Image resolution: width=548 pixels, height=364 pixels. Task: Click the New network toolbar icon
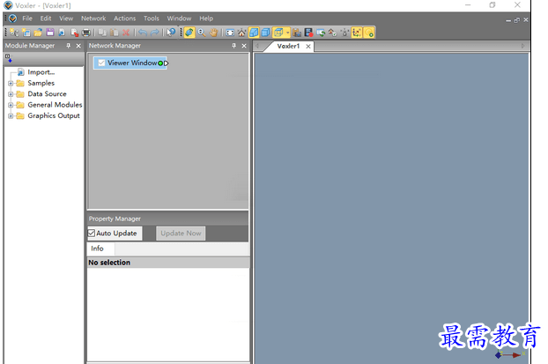(x=14, y=33)
